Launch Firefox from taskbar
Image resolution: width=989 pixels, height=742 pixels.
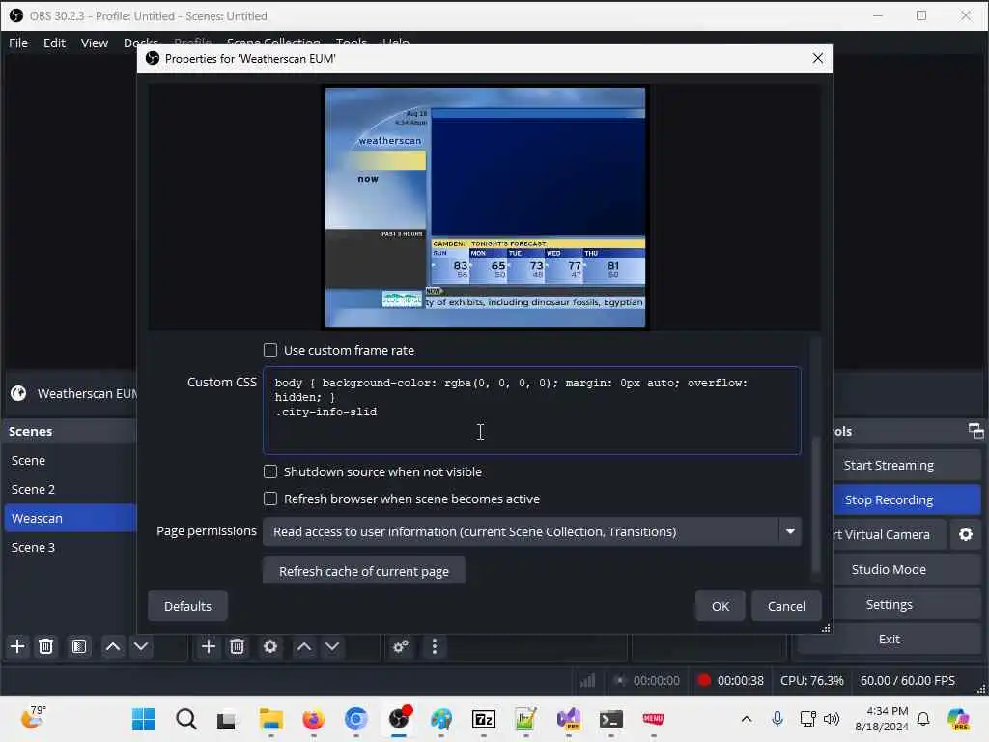pyautogui.click(x=314, y=719)
